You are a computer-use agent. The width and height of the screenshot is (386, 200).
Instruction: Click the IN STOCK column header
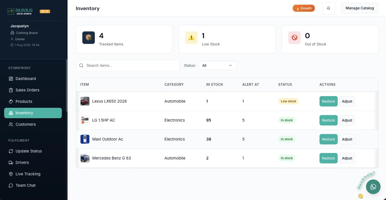pyautogui.click(x=215, y=84)
